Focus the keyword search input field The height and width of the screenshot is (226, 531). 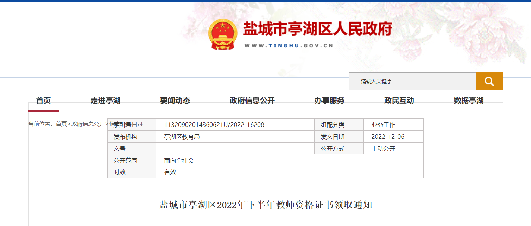(412, 82)
